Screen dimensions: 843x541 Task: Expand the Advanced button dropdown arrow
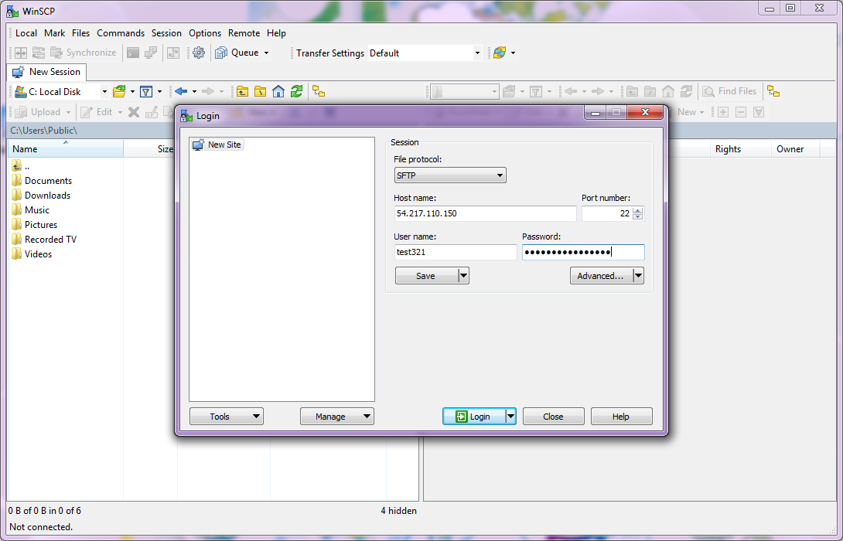click(x=638, y=276)
